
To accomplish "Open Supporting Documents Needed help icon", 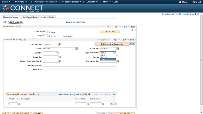I will pos(38,94).
